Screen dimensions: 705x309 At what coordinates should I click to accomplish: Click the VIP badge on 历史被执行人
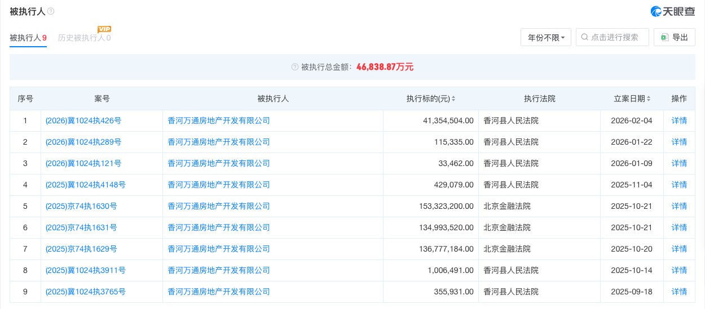(104, 29)
